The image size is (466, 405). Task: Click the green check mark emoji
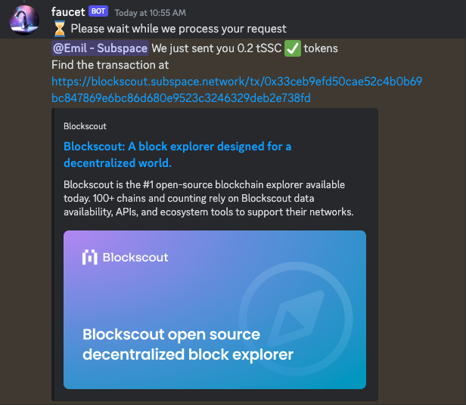(293, 48)
